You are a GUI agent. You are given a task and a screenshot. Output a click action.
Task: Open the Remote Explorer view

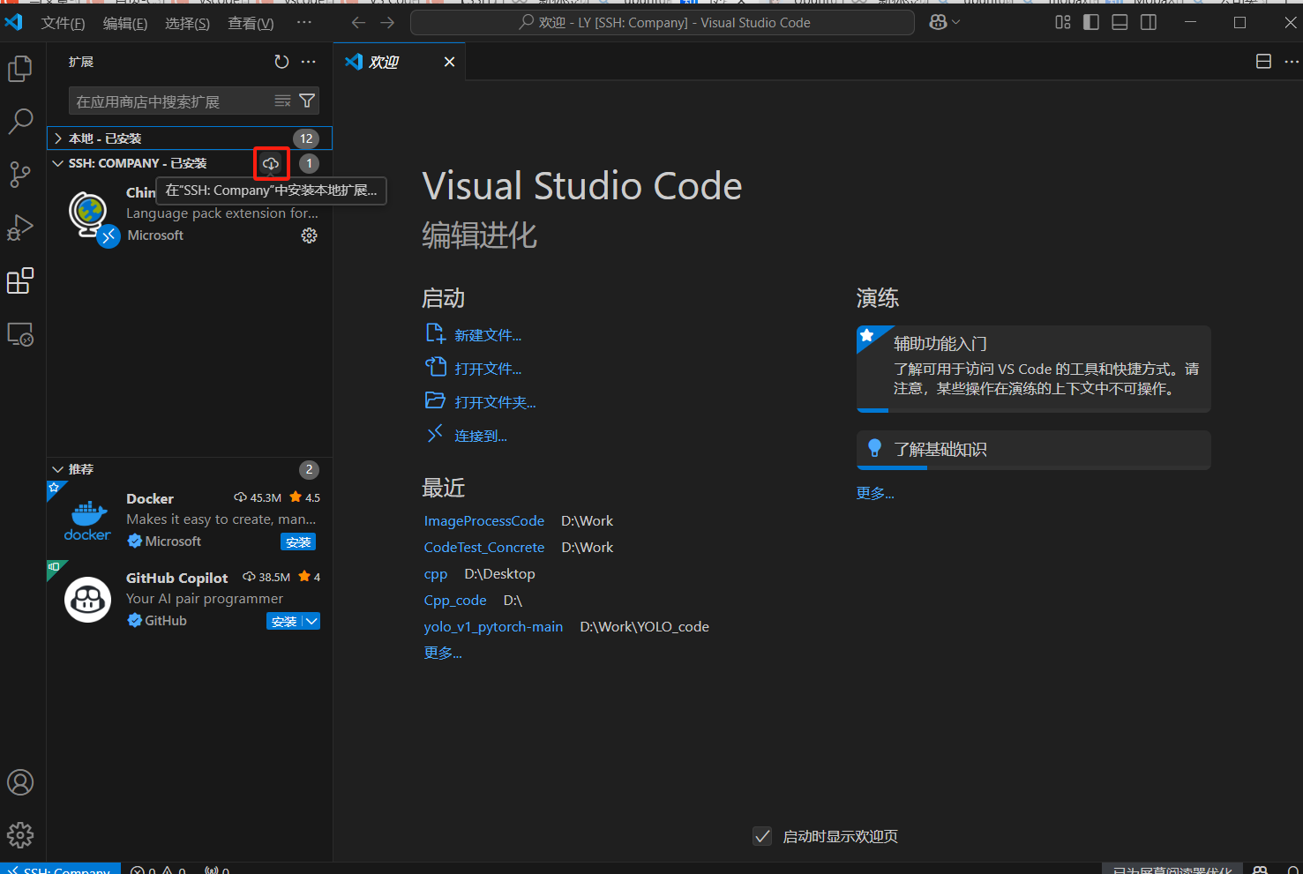(20, 335)
